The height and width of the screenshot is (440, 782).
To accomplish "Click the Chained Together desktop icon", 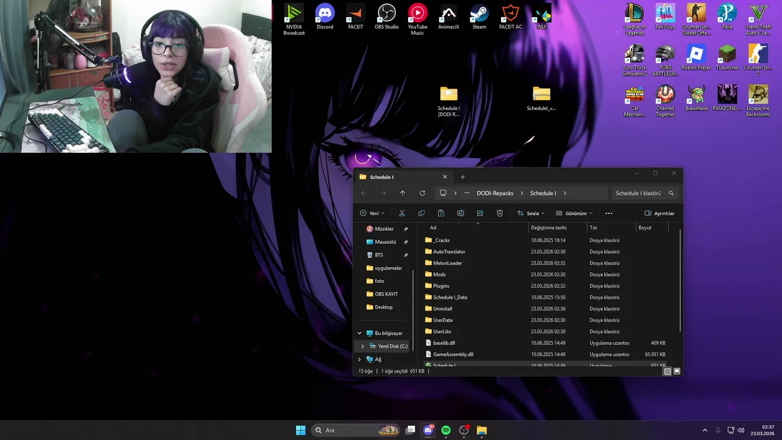I will (665, 101).
